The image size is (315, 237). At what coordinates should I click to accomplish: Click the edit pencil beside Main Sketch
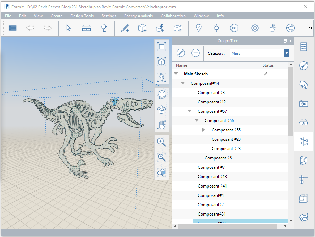click(x=265, y=74)
